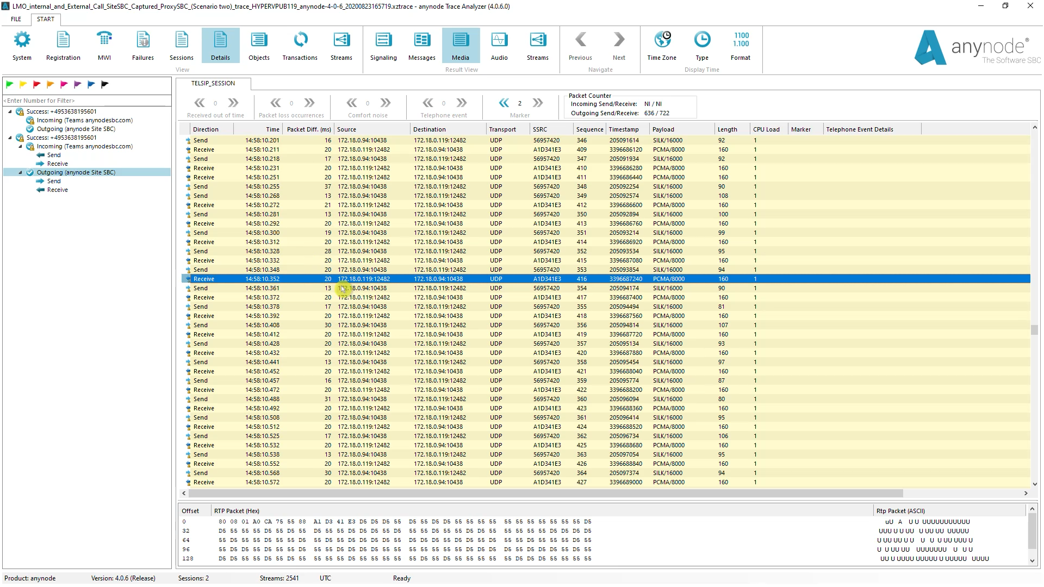Click the purple flag filter
The image size is (1044, 587).
(x=78, y=84)
